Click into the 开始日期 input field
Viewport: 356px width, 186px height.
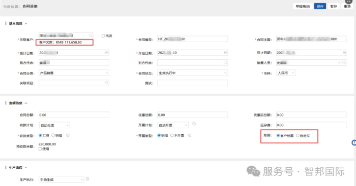pyautogui.click(x=193, y=53)
